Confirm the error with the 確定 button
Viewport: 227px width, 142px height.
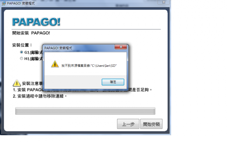(113, 82)
